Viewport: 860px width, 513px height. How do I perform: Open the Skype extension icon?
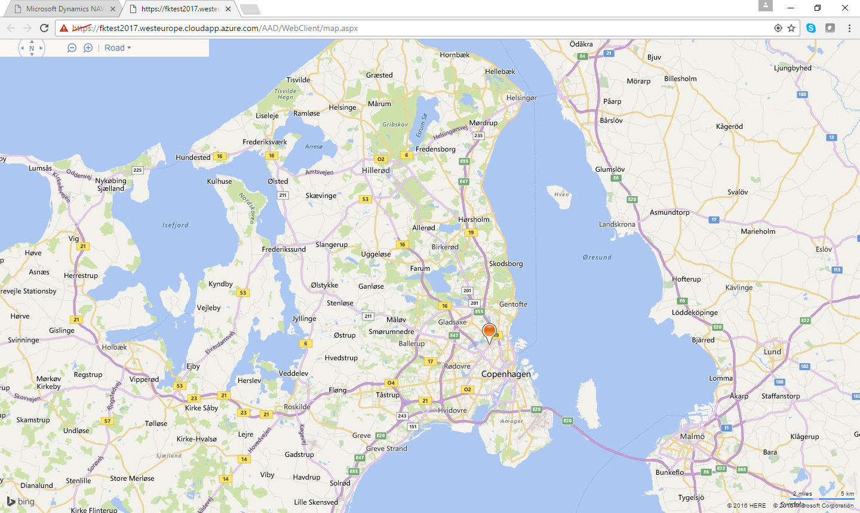810,28
